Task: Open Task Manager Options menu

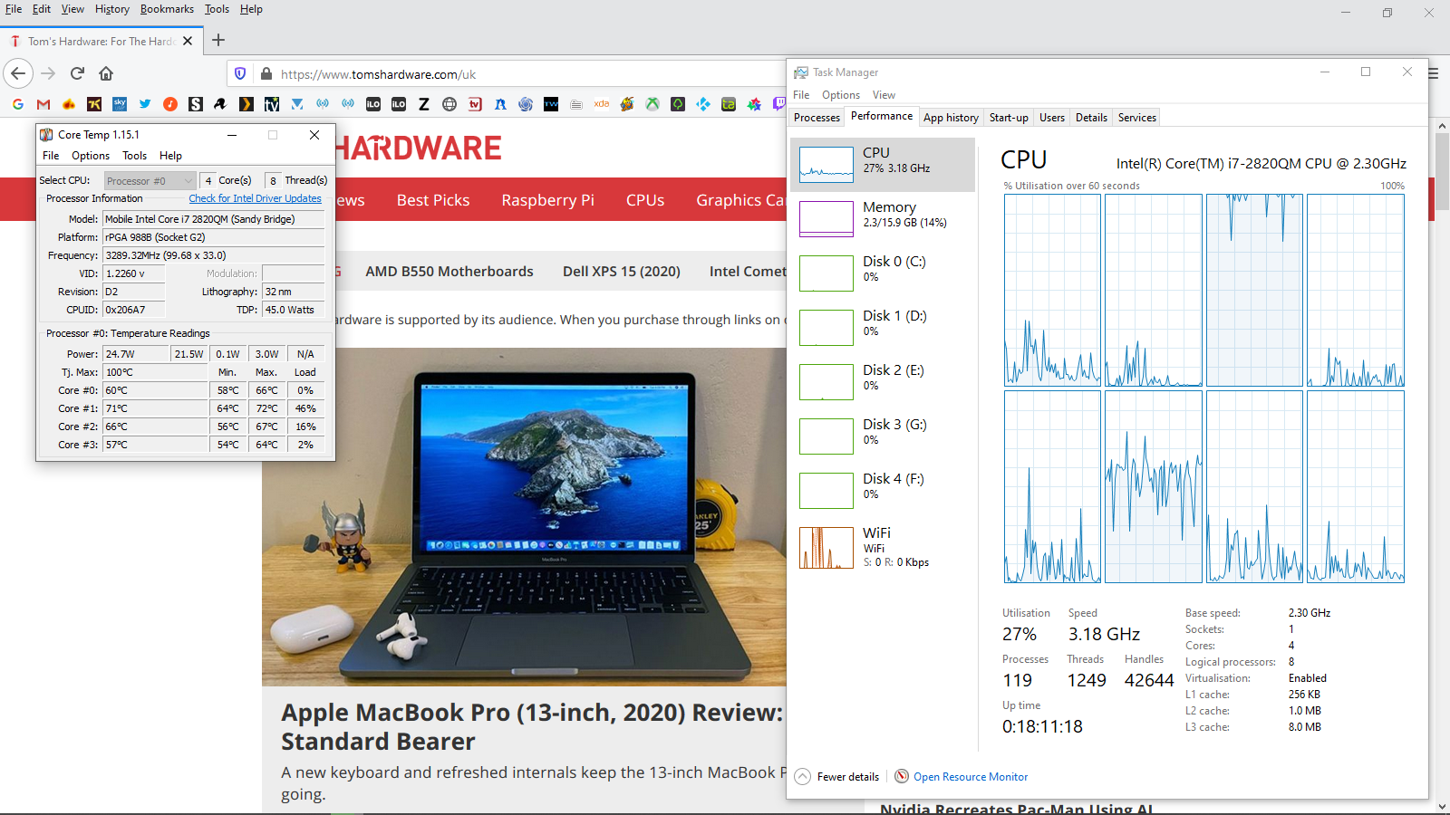Action: (x=841, y=95)
